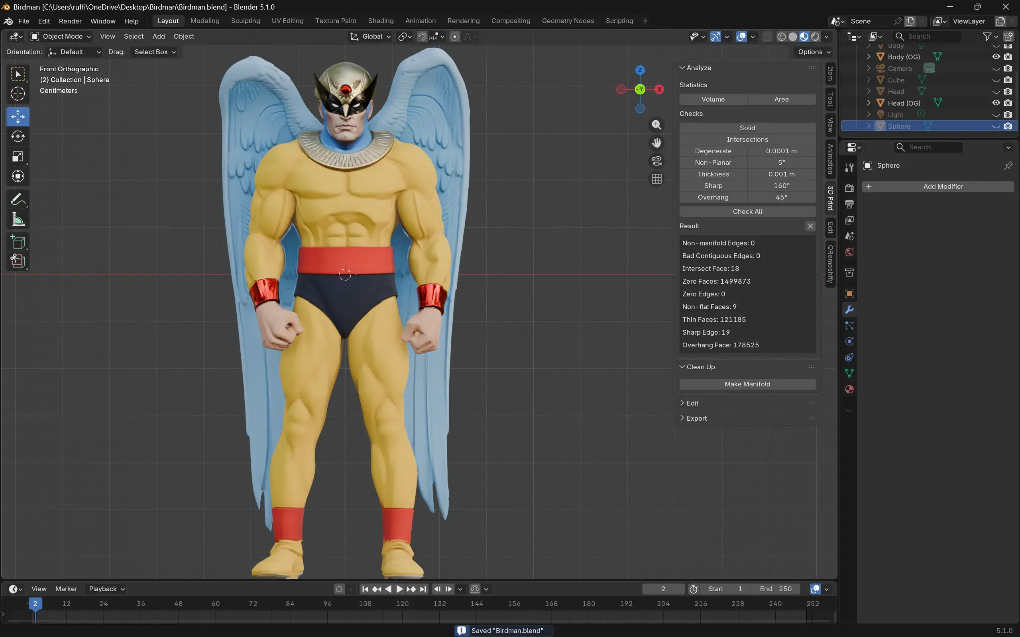The image size is (1020, 637).
Task: Select the Select Box tool
Action: (x=18, y=74)
